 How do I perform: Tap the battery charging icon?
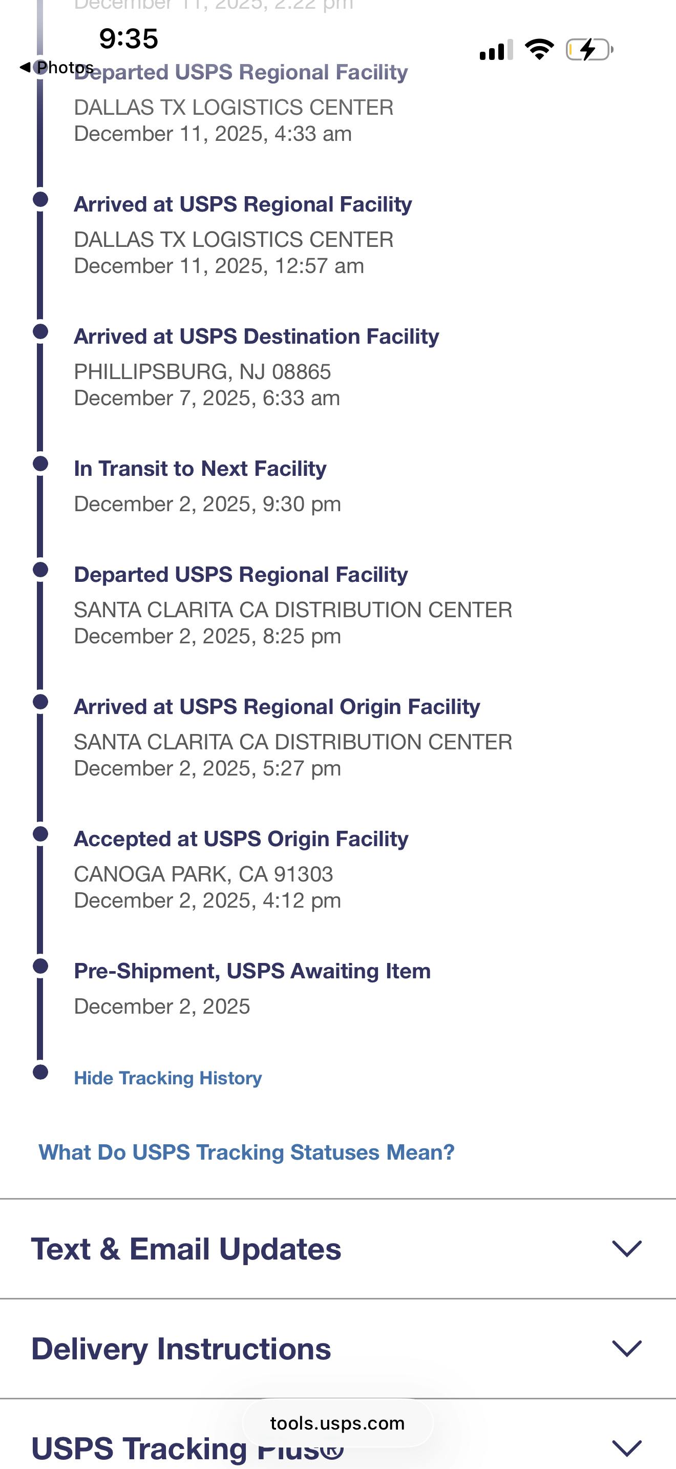pos(589,50)
